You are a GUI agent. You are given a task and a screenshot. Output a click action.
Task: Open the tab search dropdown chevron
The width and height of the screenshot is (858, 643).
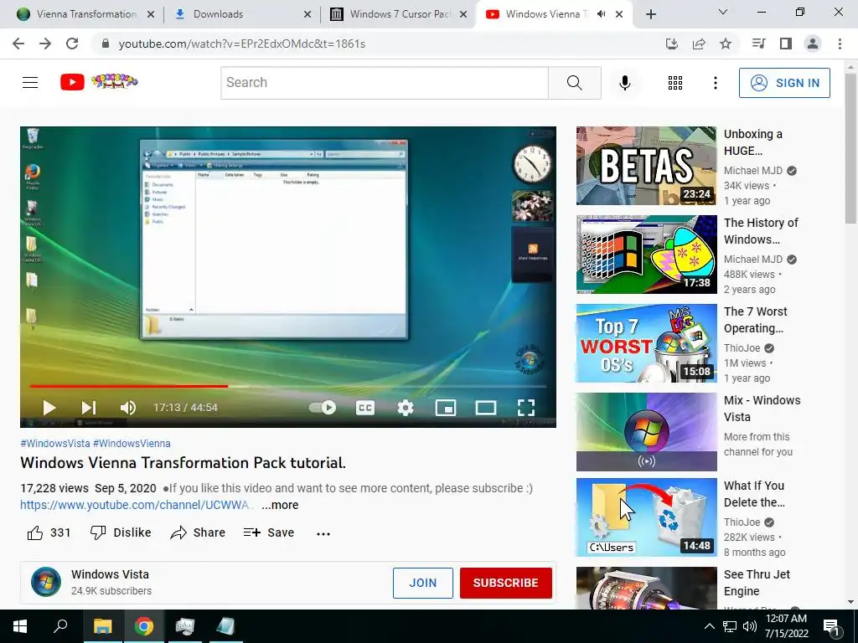coord(722,12)
